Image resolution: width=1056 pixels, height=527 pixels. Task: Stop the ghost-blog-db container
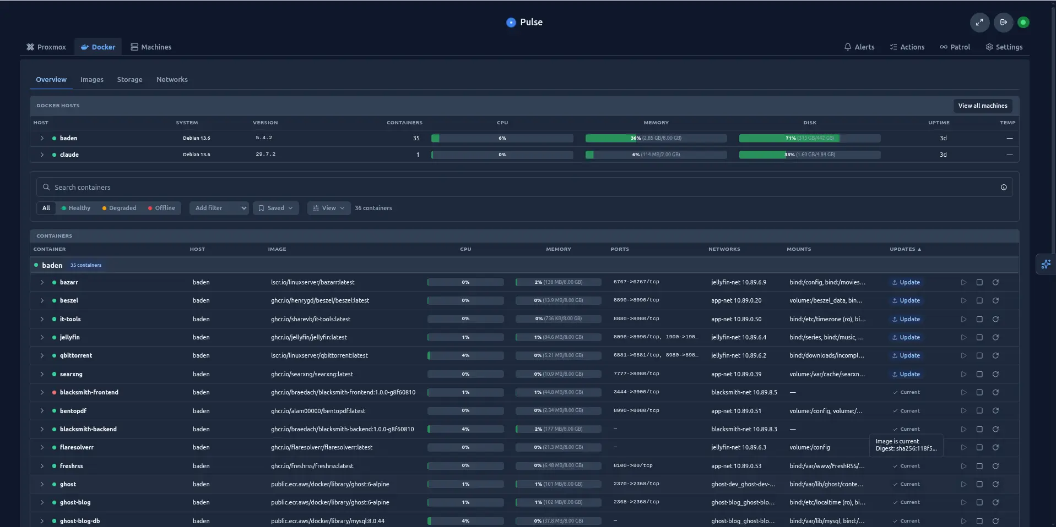tap(979, 521)
